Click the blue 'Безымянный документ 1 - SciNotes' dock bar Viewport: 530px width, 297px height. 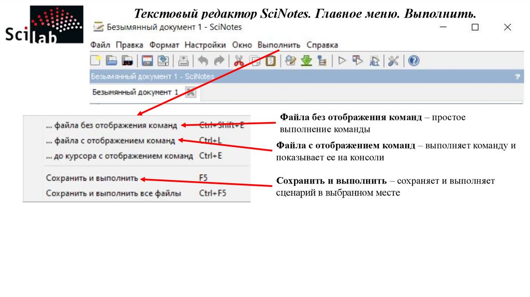coord(306,77)
